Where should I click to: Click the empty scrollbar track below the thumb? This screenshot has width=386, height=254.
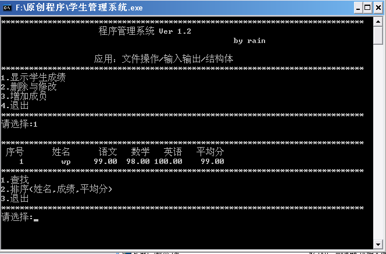pos(378,142)
